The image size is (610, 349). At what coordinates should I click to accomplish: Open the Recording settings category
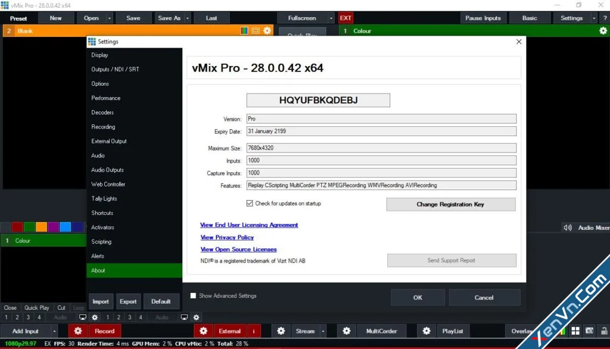134,127
